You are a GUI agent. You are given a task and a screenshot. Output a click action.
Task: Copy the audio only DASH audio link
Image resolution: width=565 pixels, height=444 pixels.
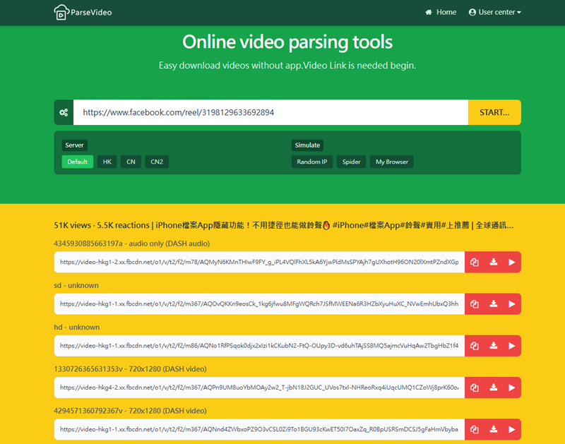pos(474,262)
